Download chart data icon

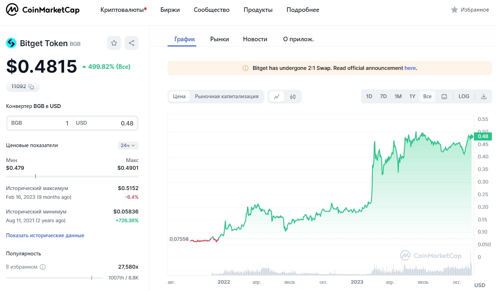484,96
